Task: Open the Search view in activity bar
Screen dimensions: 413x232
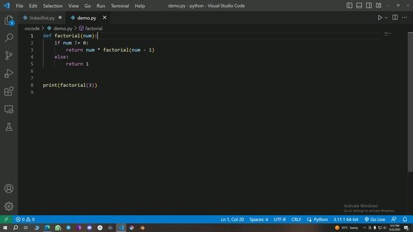Action: pos(9,37)
